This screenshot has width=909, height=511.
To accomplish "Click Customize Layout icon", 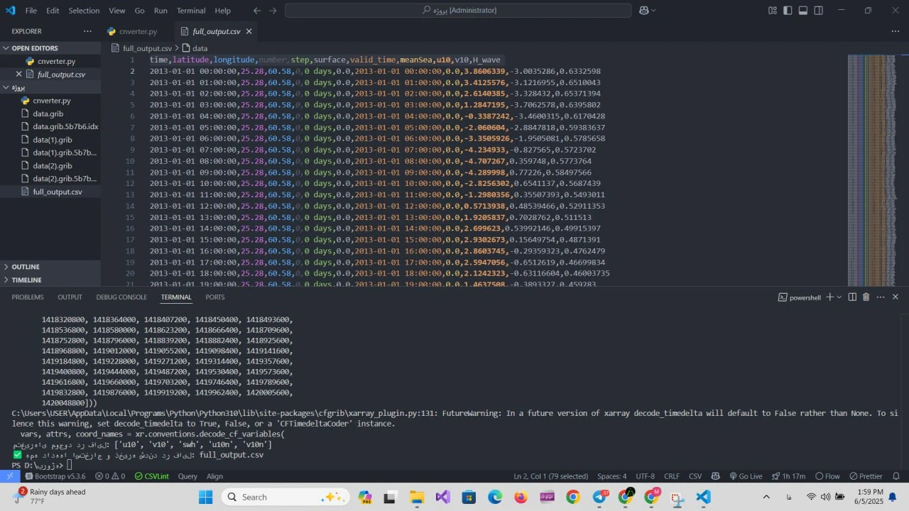I will (773, 11).
